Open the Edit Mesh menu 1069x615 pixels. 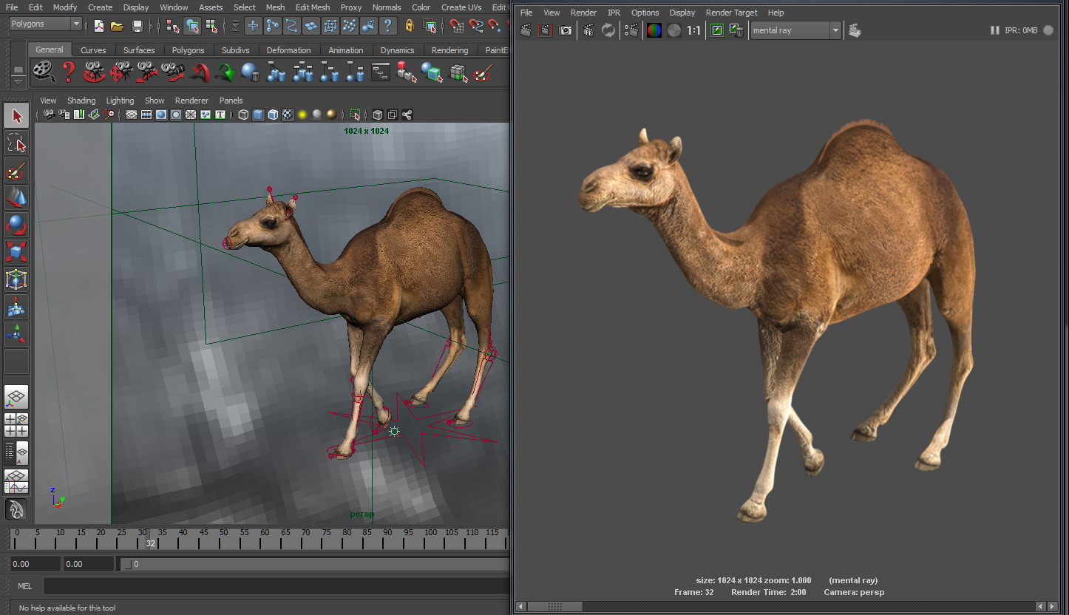pos(313,7)
